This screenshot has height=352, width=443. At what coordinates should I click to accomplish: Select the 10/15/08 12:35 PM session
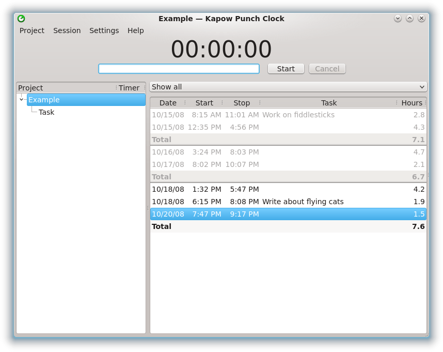pos(288,127)
